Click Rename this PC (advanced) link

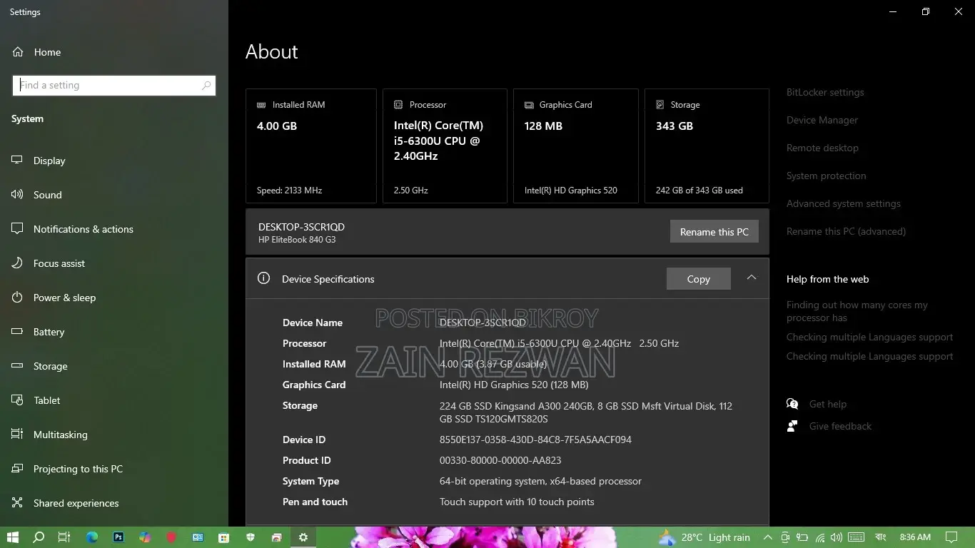(x=846, y=231)
